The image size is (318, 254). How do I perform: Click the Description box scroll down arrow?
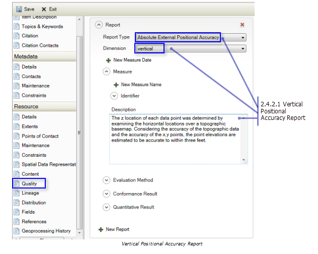[244, 160]
